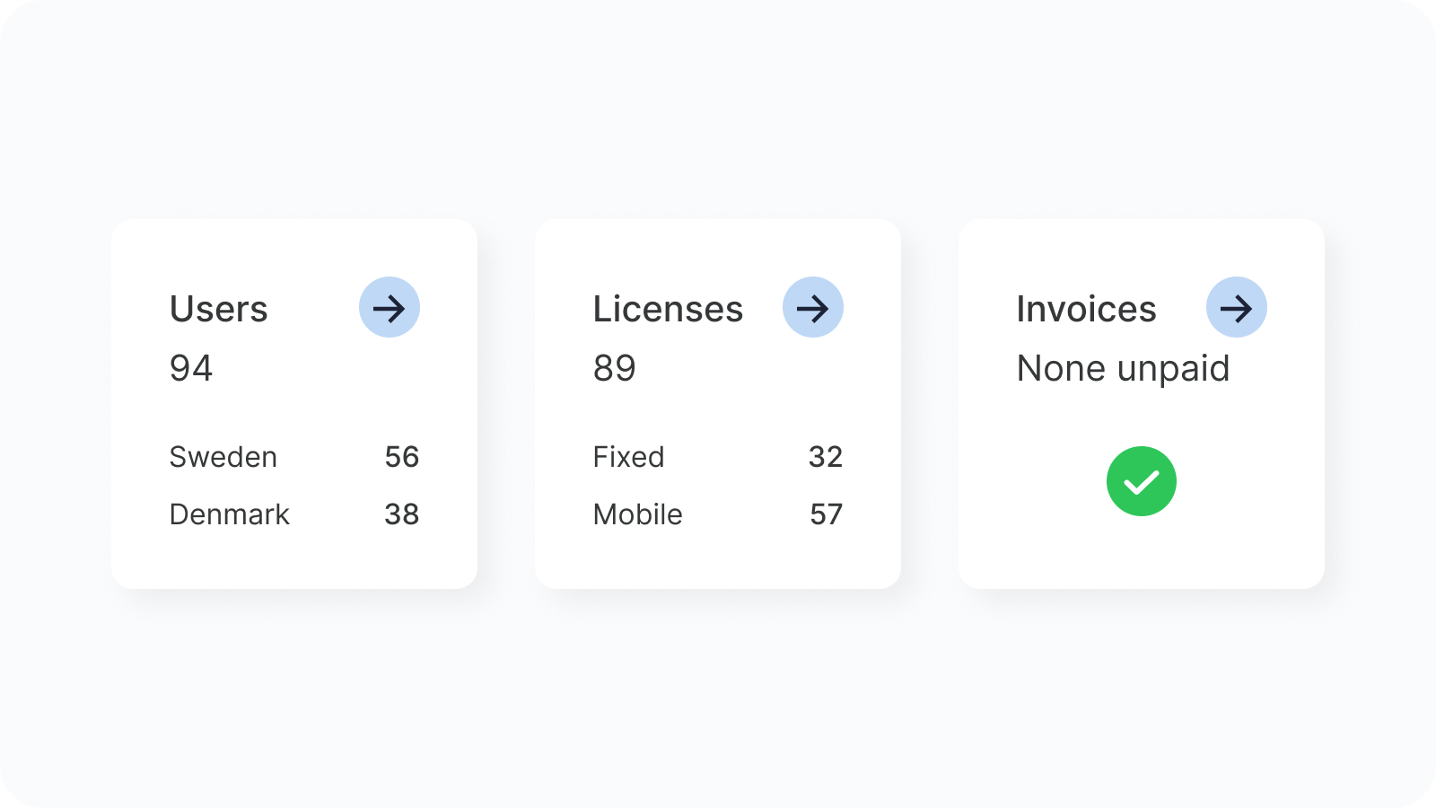Click blank area between Users title and arrow
The width and height of the screenshot is (1436, 808).
tap(314, 309)
